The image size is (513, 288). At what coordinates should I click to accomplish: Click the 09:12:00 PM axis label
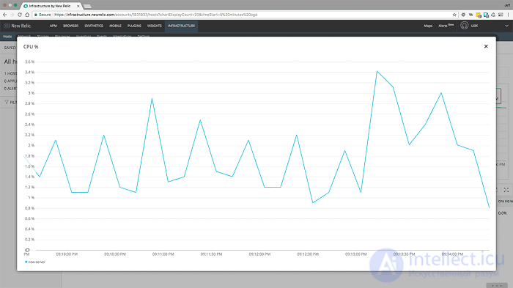tap(259, 254)
